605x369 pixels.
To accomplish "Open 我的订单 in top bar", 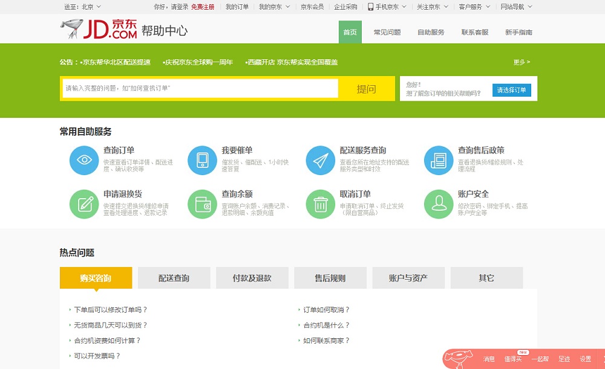I will (x=237, y=7).
